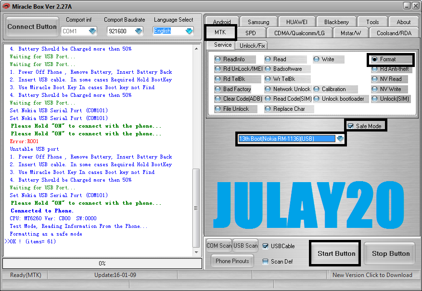Select the 13th Boot(Nokia RM-1136)(USB) field

(287, 139)
